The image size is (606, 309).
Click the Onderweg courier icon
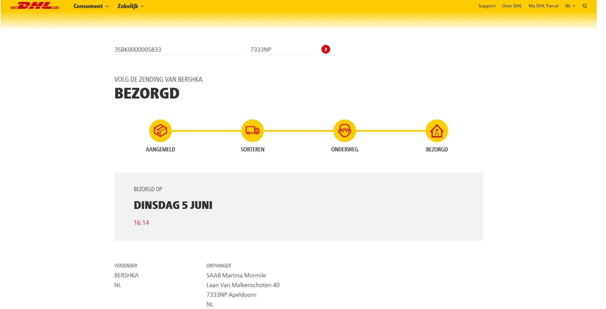345,131
